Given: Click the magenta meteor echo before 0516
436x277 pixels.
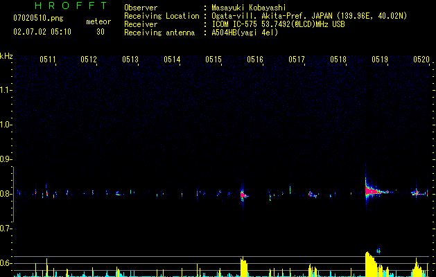Looking at the screenshot, I should pos(243,195).
